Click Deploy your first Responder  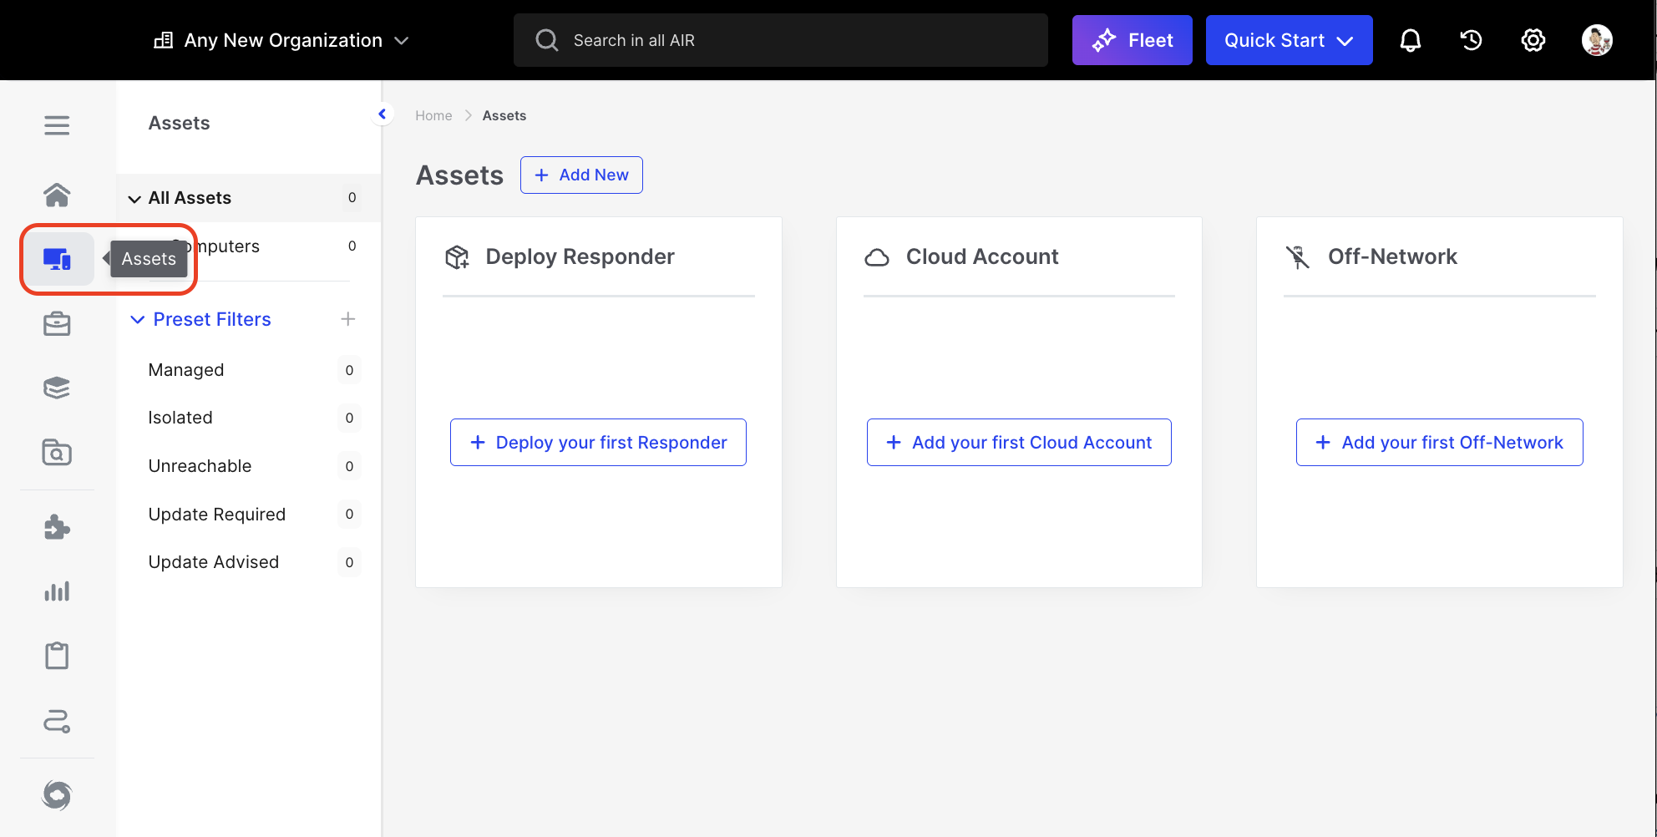pos(598,443)
